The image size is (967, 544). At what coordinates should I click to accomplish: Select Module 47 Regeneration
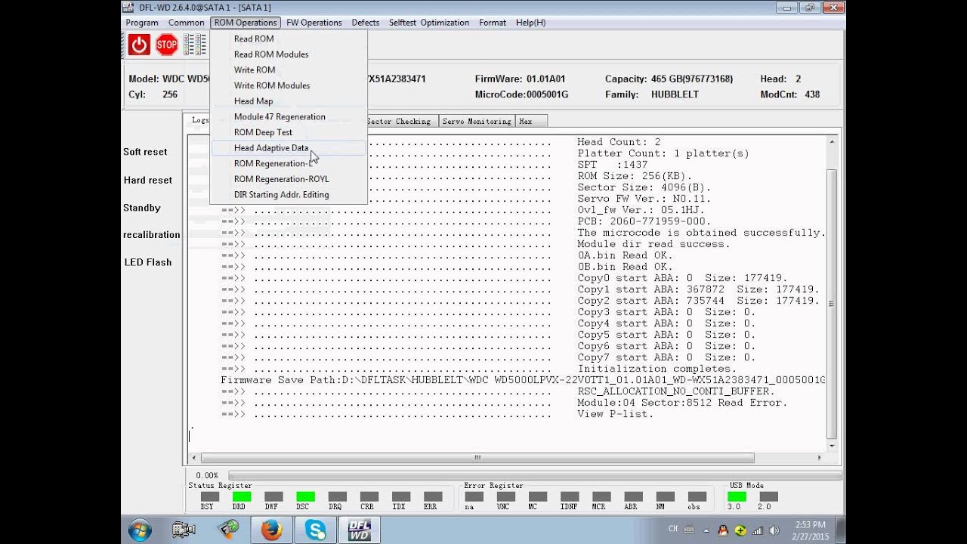pos(289,116)
